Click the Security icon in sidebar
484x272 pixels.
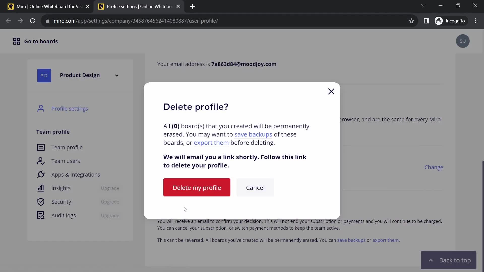click(41, 201)
